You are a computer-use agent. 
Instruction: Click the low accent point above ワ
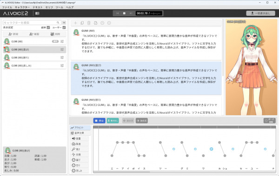click(x=203, y=156)
